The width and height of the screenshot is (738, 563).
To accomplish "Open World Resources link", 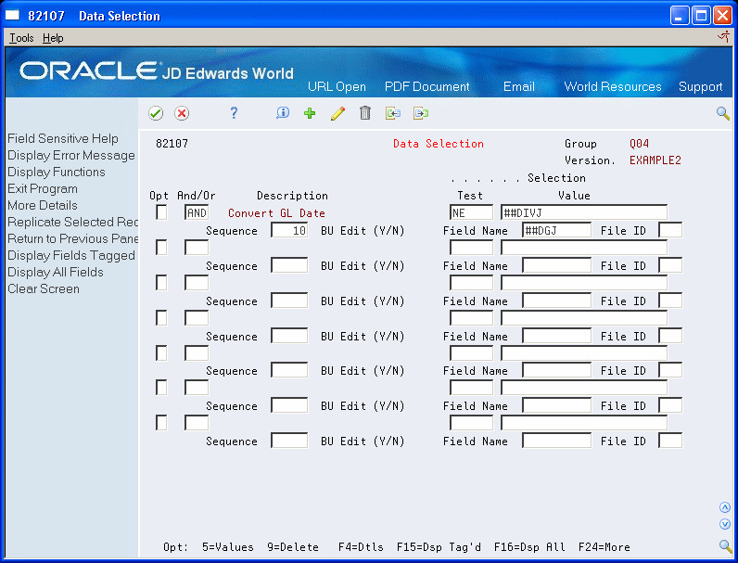I will click(612, 86).
